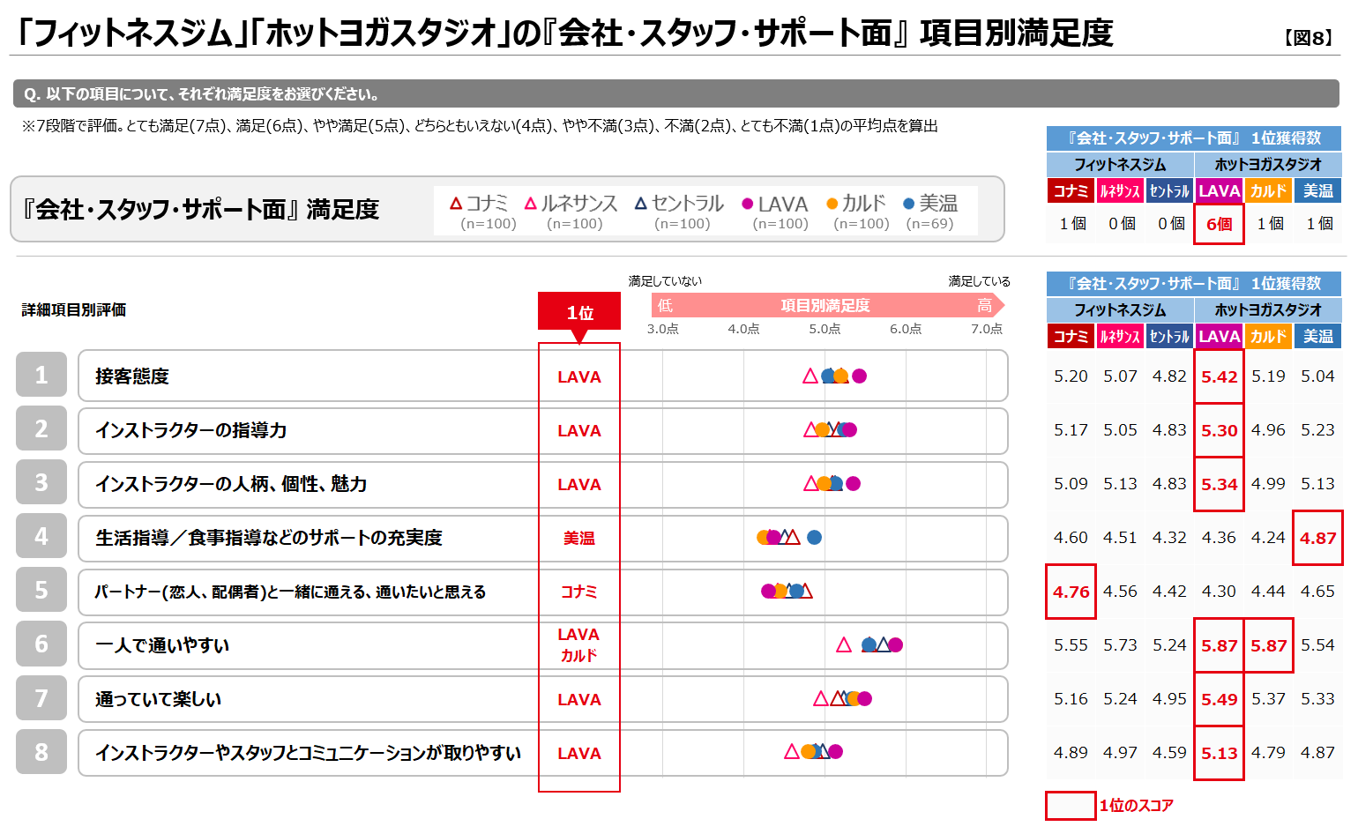Click the score 4.24 in the score table
The image size is (1358, 834).
click(1269, 538)
